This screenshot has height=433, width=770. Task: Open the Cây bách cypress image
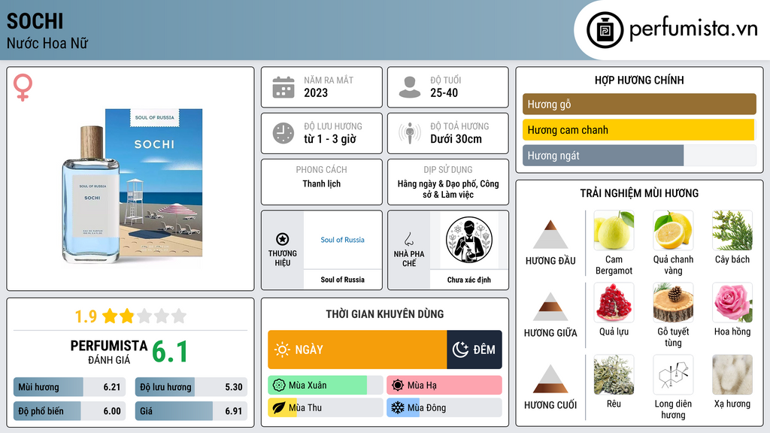tap(732, 230)
